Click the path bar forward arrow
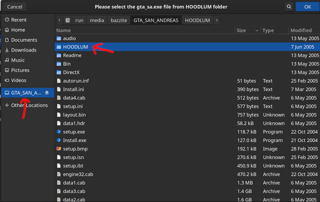320x202 pixels. pyautogui.click(x=217, y=20)
